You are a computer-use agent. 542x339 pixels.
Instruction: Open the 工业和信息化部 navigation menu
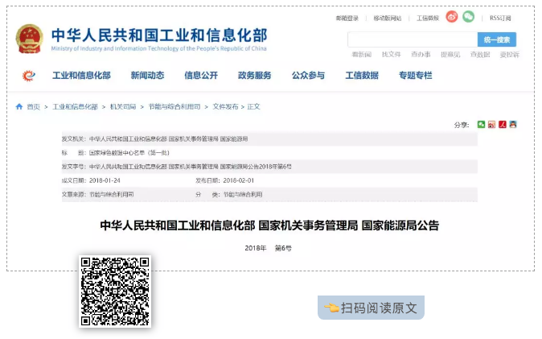(x=81, y=75)
